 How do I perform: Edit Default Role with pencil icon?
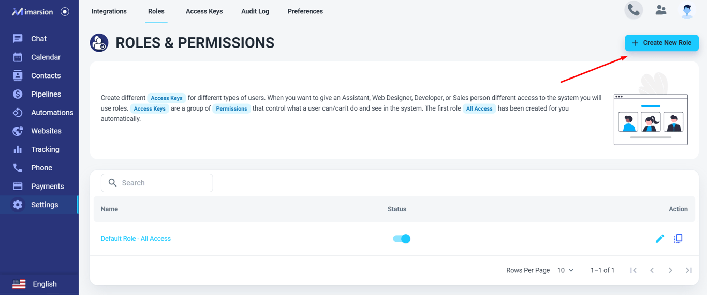tap(660, 239)
